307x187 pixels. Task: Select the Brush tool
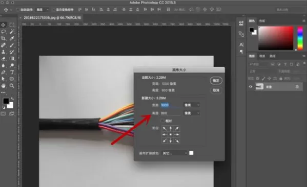pyautogui.click(x=12, y=45)
